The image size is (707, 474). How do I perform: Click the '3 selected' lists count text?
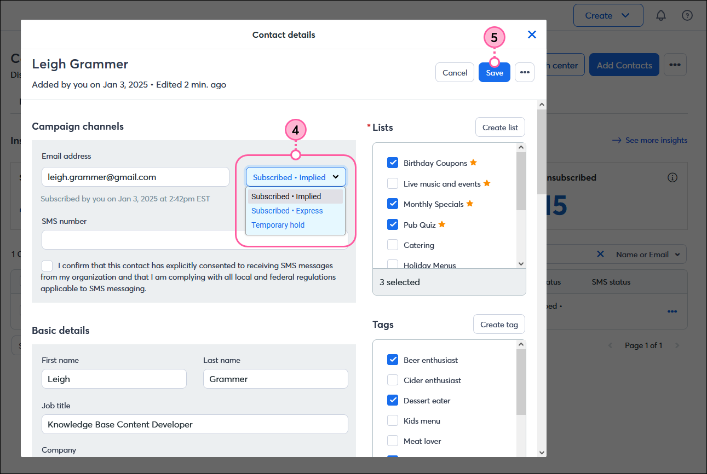[400, 282]
